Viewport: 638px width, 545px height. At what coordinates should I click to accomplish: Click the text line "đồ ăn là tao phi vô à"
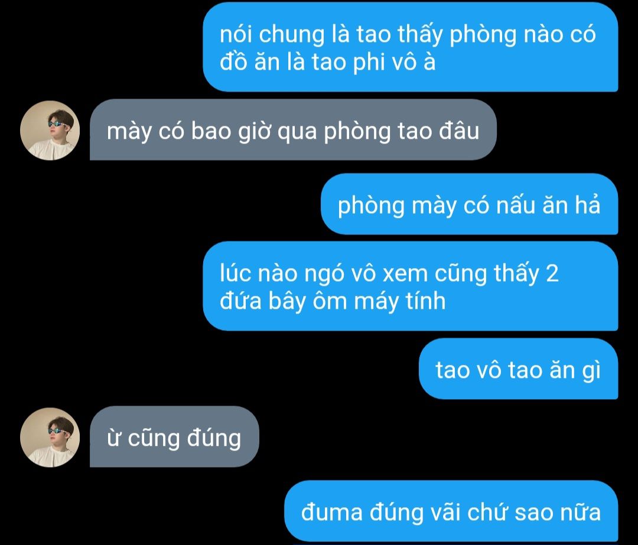(x=327, y=62)
